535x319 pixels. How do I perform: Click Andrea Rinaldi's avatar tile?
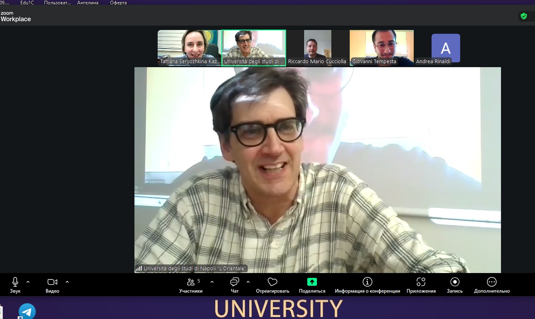pos(445,48)
